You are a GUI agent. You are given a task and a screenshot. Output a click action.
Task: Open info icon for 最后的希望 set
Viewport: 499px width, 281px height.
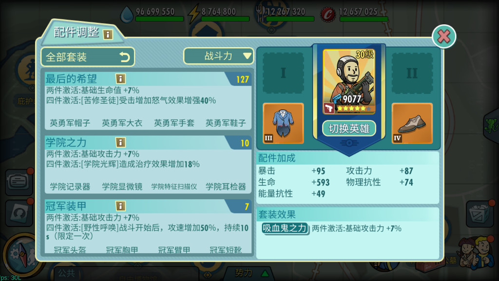tap(120, 78)
